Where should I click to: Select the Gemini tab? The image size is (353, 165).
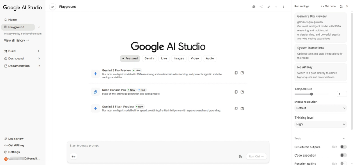pyautogui.click(x=149, y=58)
